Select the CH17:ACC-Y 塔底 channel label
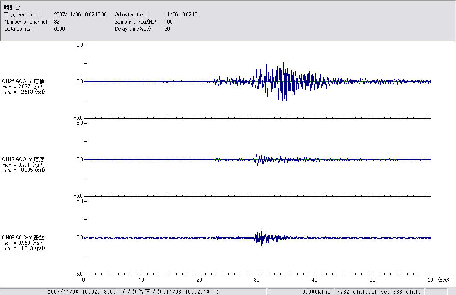Viewport: 456px width, 295px height. click(23, 159)
